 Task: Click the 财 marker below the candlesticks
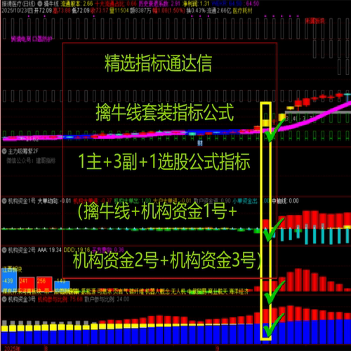199,143
